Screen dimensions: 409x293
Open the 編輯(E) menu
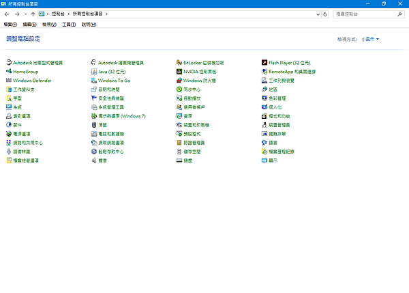[x=29, y=25]
